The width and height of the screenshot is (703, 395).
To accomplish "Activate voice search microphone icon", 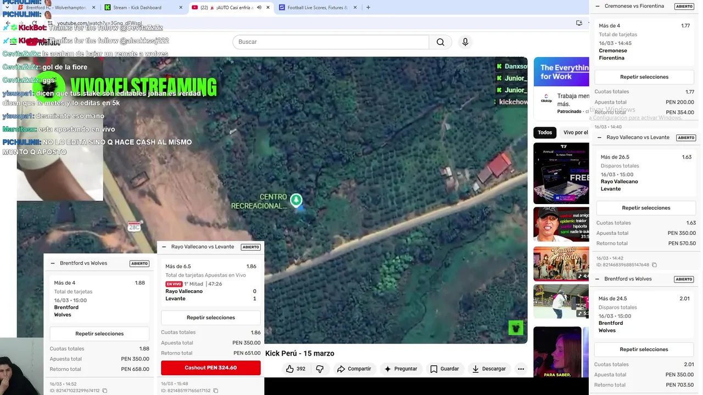I will pos(465,42).
